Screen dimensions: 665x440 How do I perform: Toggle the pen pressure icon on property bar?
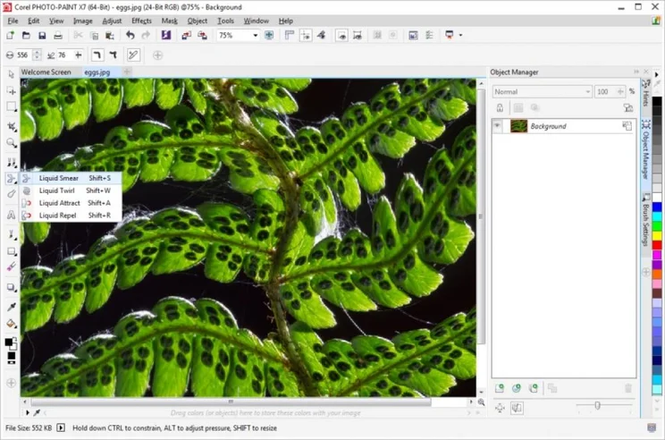[x=132, y=55]
